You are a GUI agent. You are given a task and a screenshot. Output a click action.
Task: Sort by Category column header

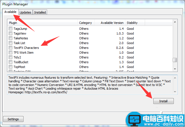85,23
